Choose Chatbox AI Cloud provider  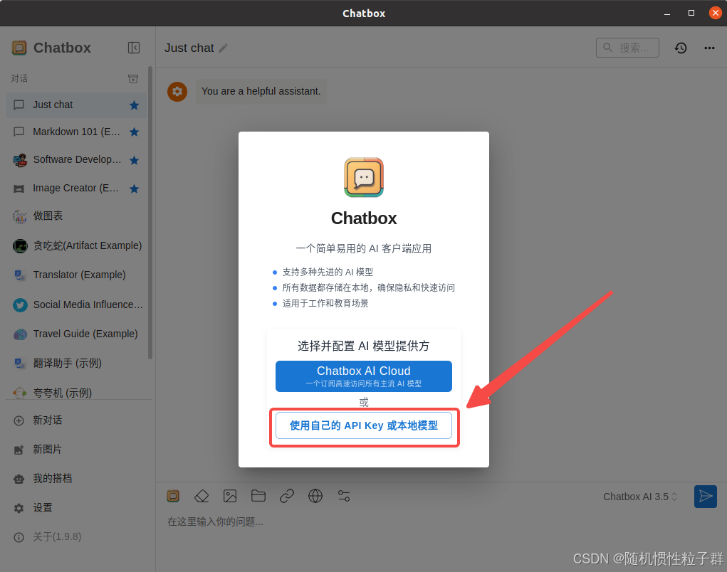click(x=363, y=376)
